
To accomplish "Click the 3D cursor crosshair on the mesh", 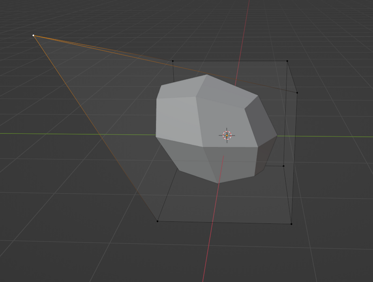I will (x=227, y=135).
